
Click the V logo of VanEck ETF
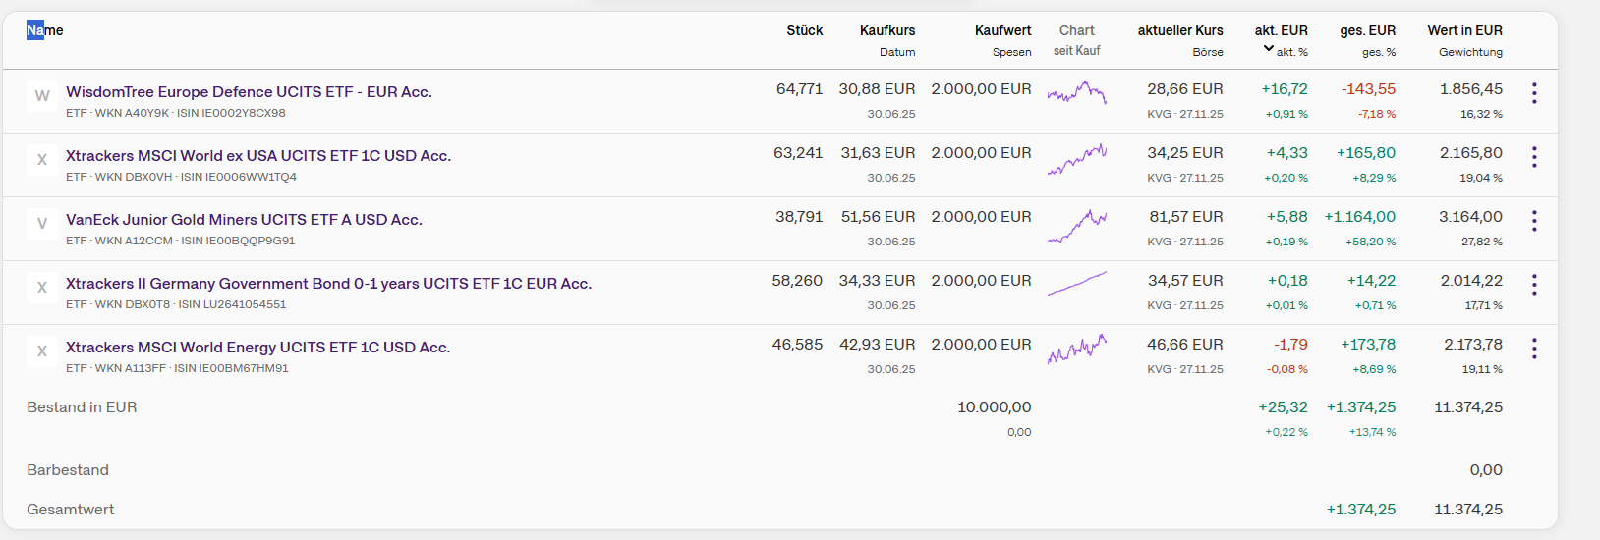tap(42, 223)
